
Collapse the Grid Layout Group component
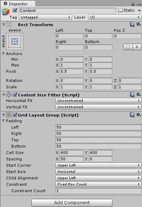click(x=4, y=115)
